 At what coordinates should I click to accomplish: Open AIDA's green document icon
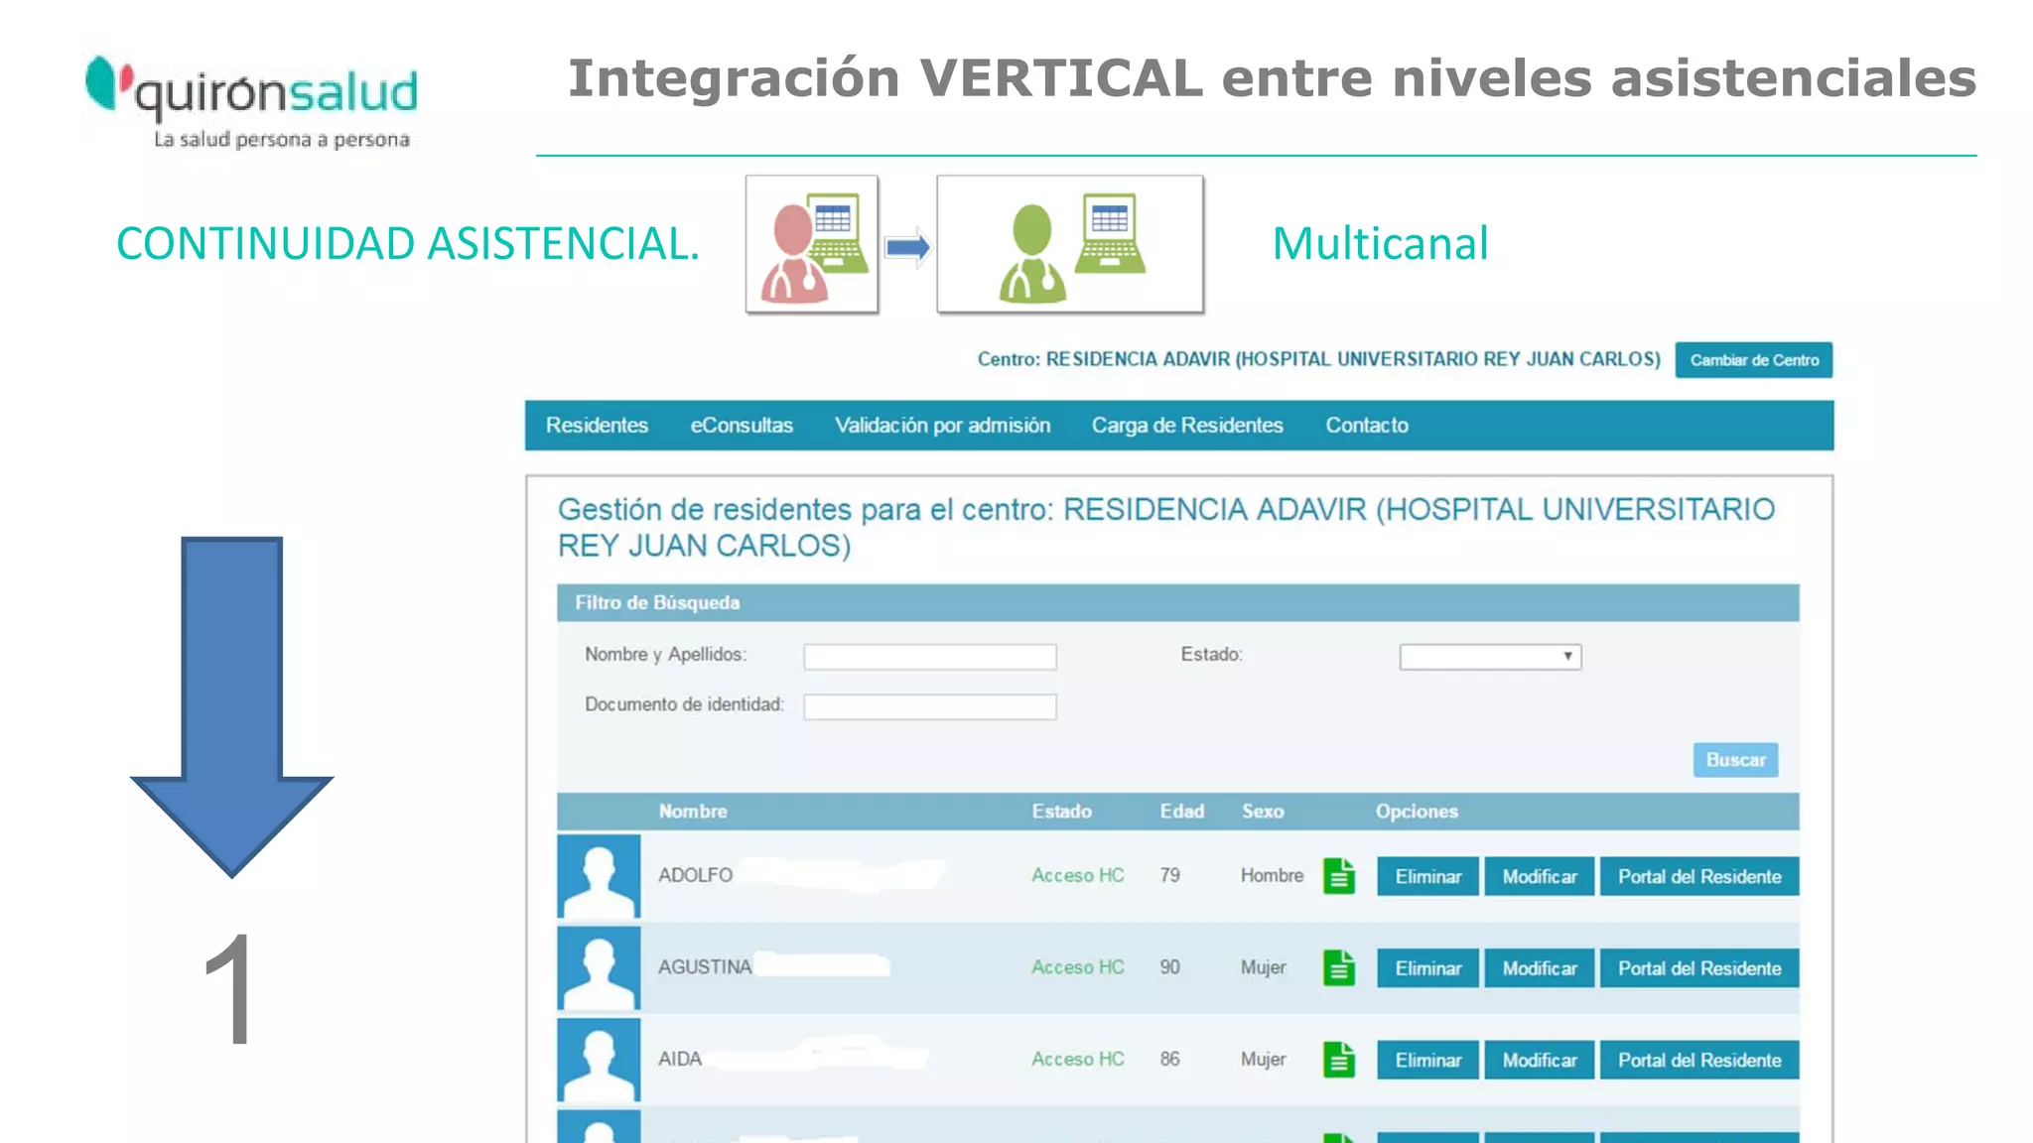click(x=1339, y=1060)
